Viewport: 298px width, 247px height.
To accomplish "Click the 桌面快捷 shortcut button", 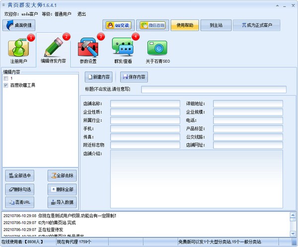I will click(19, 25).
